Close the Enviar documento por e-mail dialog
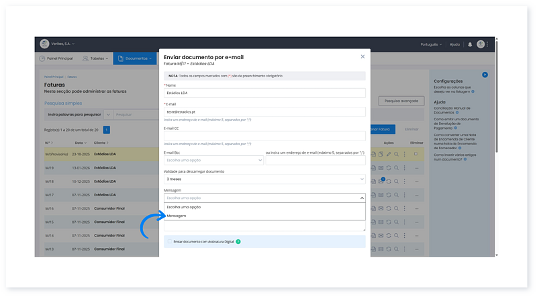The height and width of the screenshot is (297, 537). (x=362, y=57)
